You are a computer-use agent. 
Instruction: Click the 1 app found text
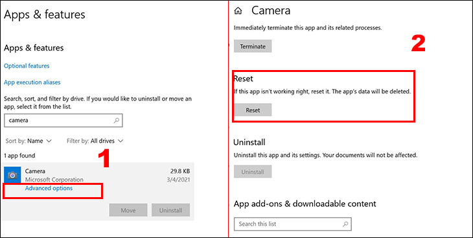[19, 156]
